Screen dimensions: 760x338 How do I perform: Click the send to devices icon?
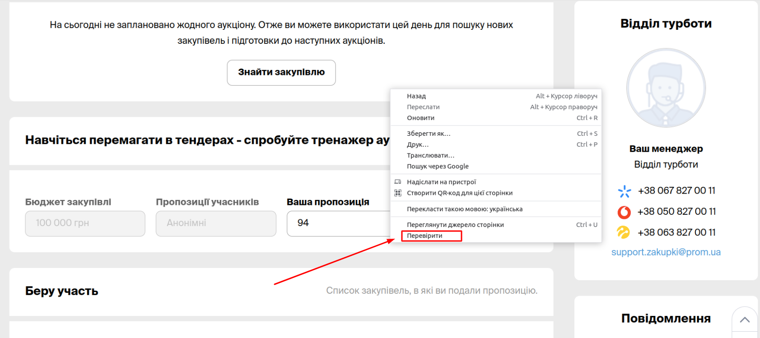[398, 182]
